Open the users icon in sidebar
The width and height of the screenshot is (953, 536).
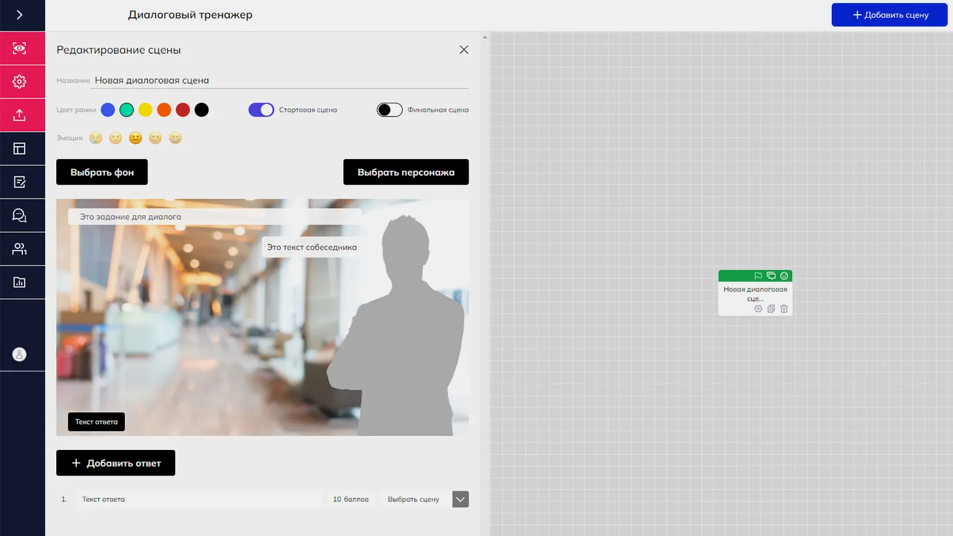[19, 249]
